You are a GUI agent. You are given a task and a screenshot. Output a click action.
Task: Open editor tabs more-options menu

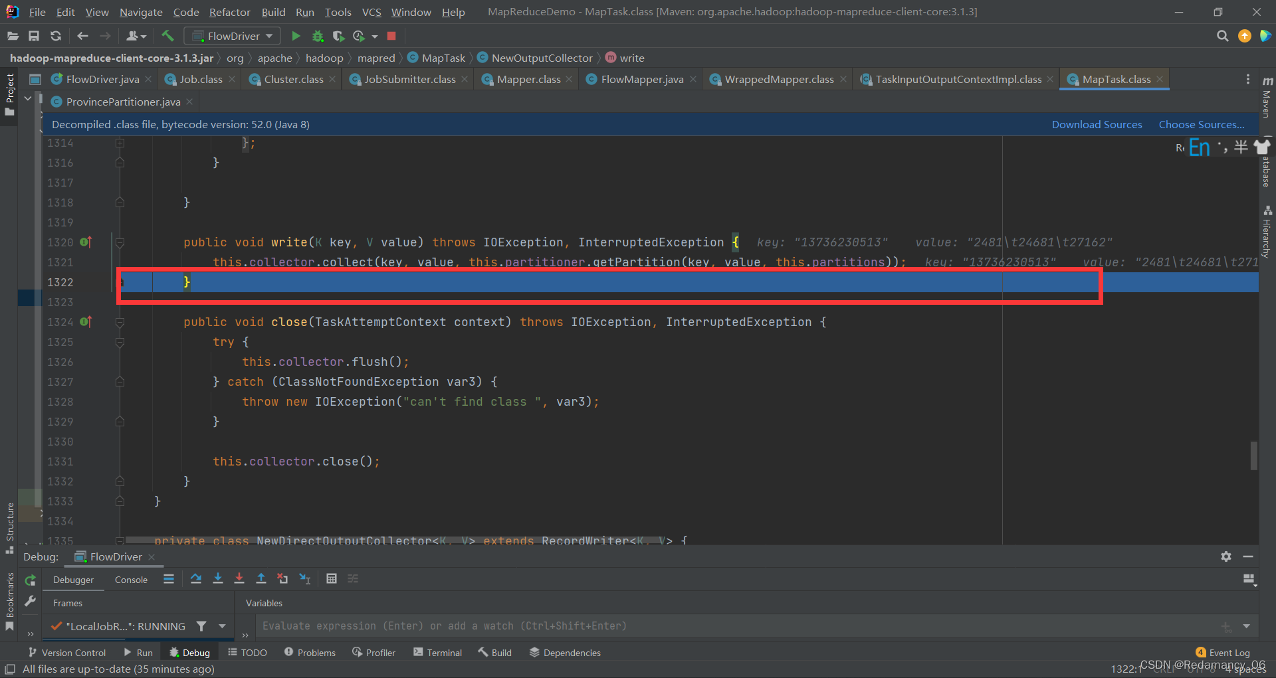click(1247, 79)
